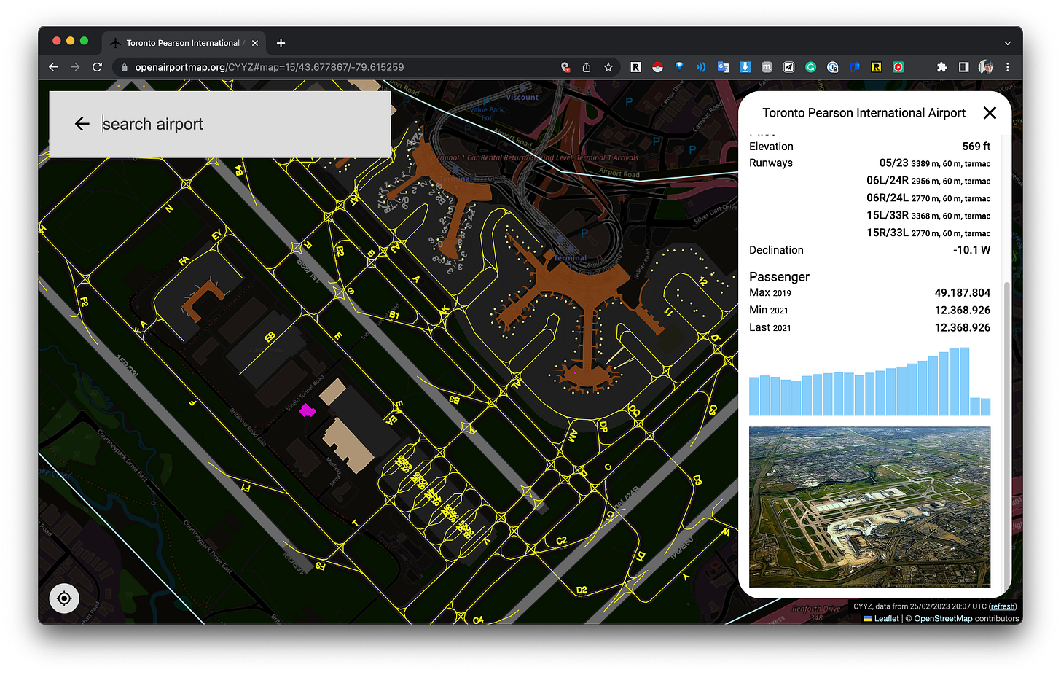Click runway 05/23 entry
The width and height of the screenshot is (1061, 675).
[935, 163]
